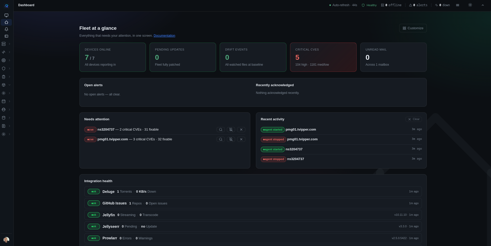The width and height of the screenshot is (491, 246).
Task: Click the user avatar in the sidebar
Action: [6, 240]
